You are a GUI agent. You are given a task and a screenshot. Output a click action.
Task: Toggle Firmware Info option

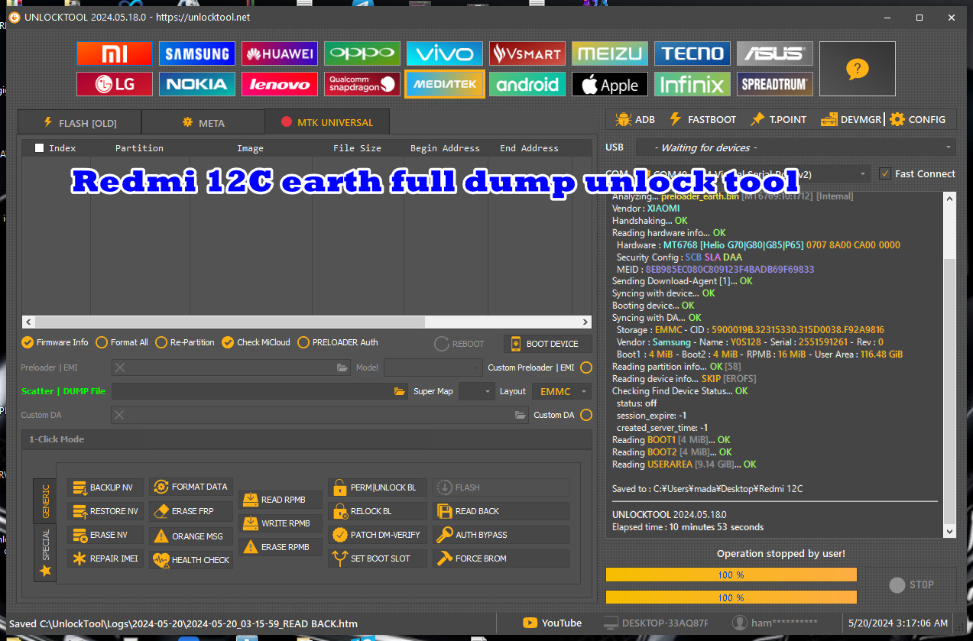[55, 342]
